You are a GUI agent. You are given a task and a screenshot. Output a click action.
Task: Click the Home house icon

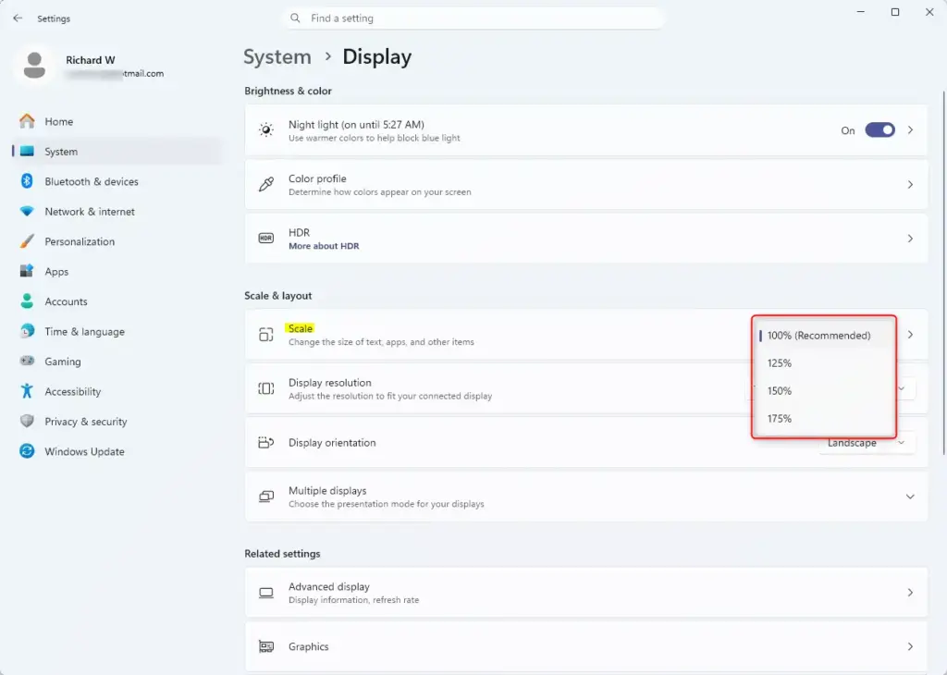point(27,121)
